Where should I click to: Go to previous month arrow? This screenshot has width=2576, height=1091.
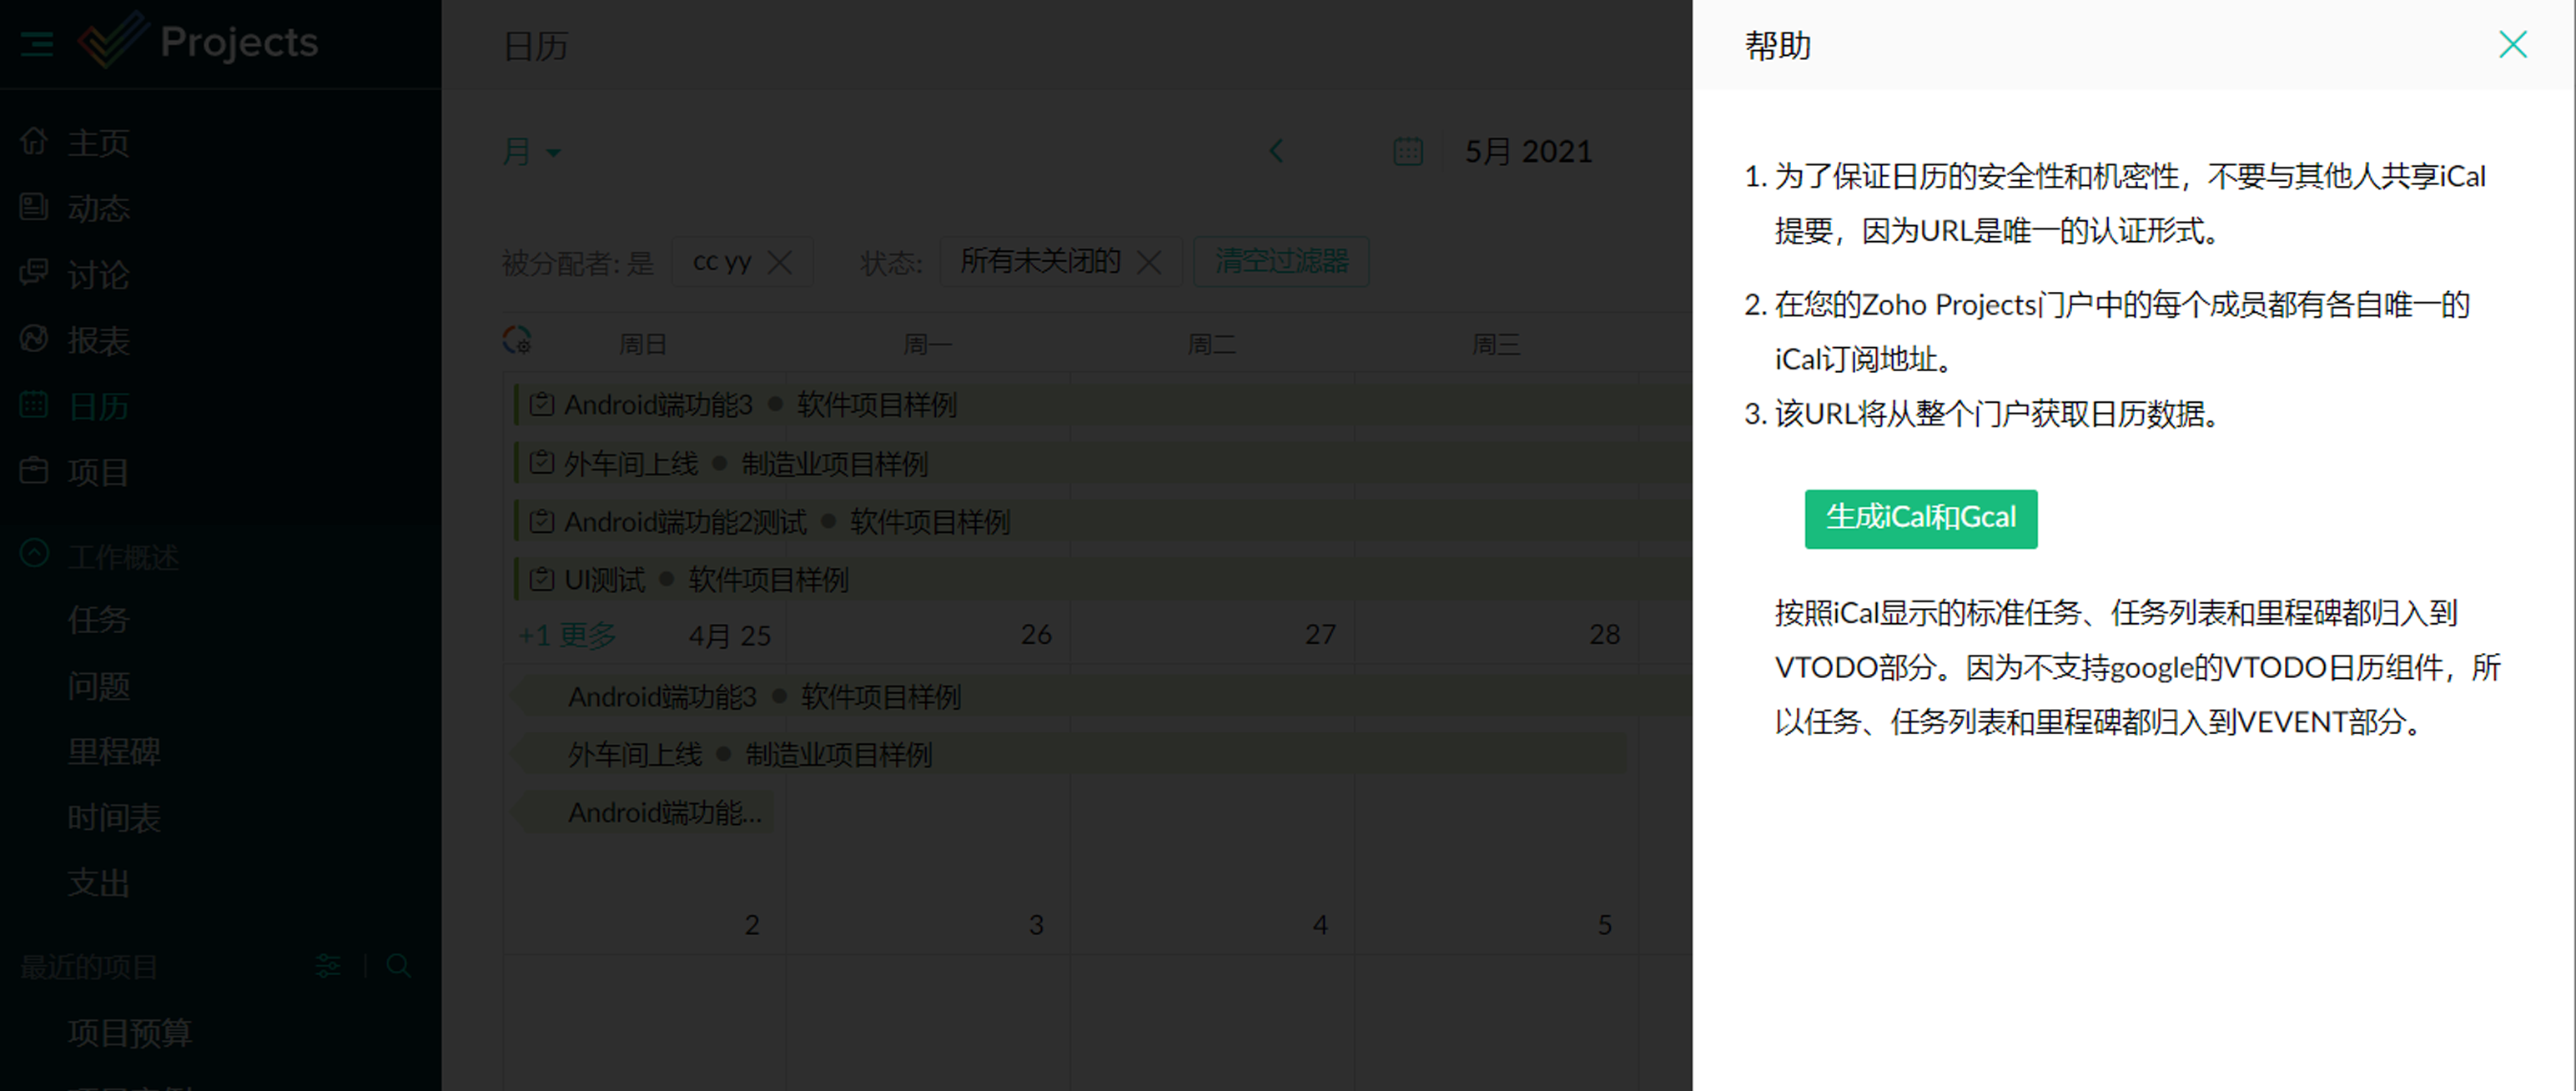(x=1276, y=151)
